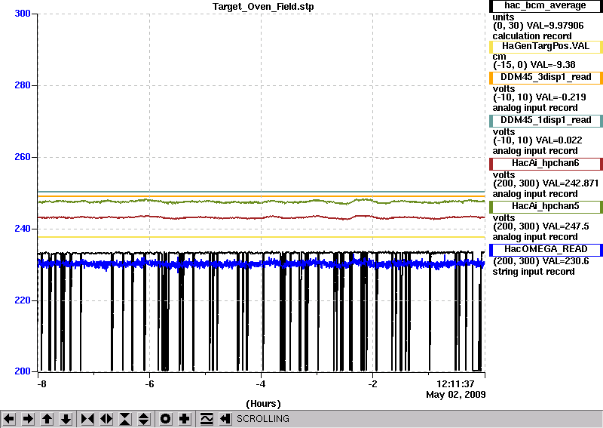The height and width of the screenshot is (428, 603).
Task: Select the HaGenTargPos.VAL curve legend
Action: pyautogui.click(x=546, y=47)
